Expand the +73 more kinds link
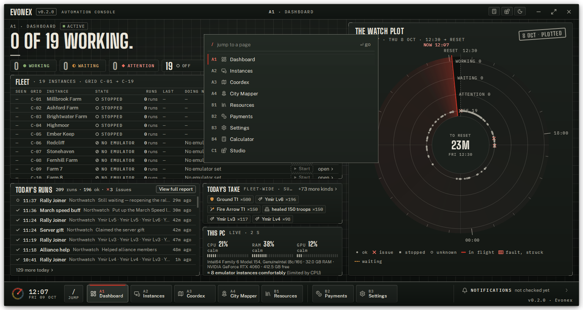583x310 pixels. [318, 189]
